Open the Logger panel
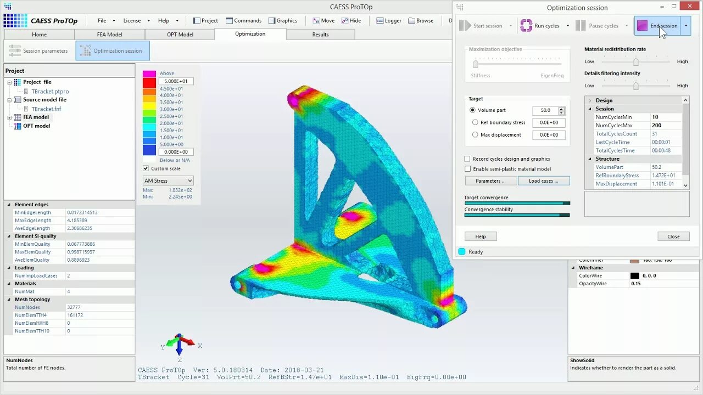Viewport: 703px width, 395px height. click(x=389, y=20)
